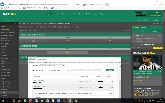Screen dimensions: 165x103
Task: Click More Details in Euro Soccer Bonus
Action: (149, 96)
